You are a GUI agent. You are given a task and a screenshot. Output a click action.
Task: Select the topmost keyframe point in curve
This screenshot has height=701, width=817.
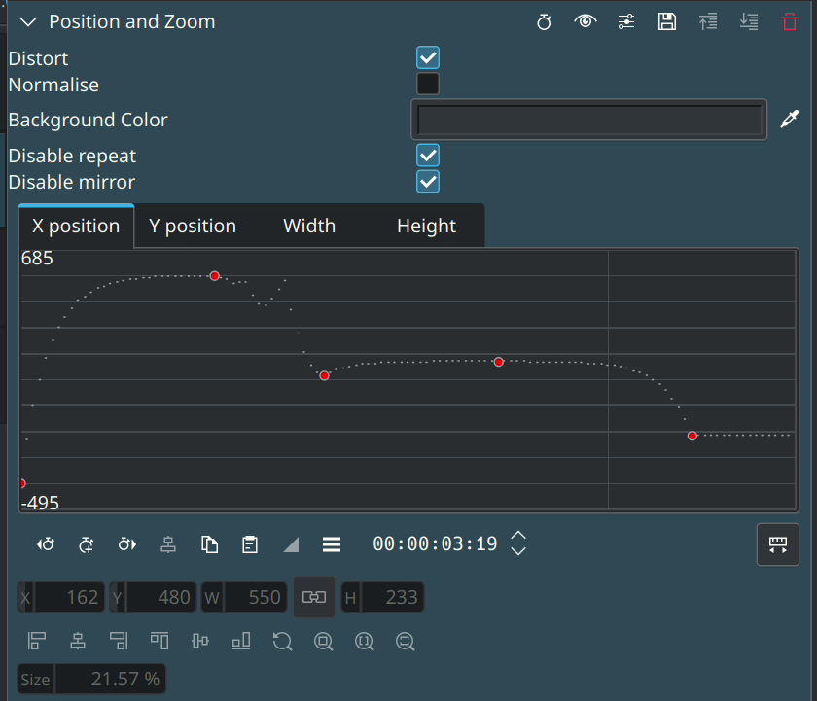click(x=215, y=276)
